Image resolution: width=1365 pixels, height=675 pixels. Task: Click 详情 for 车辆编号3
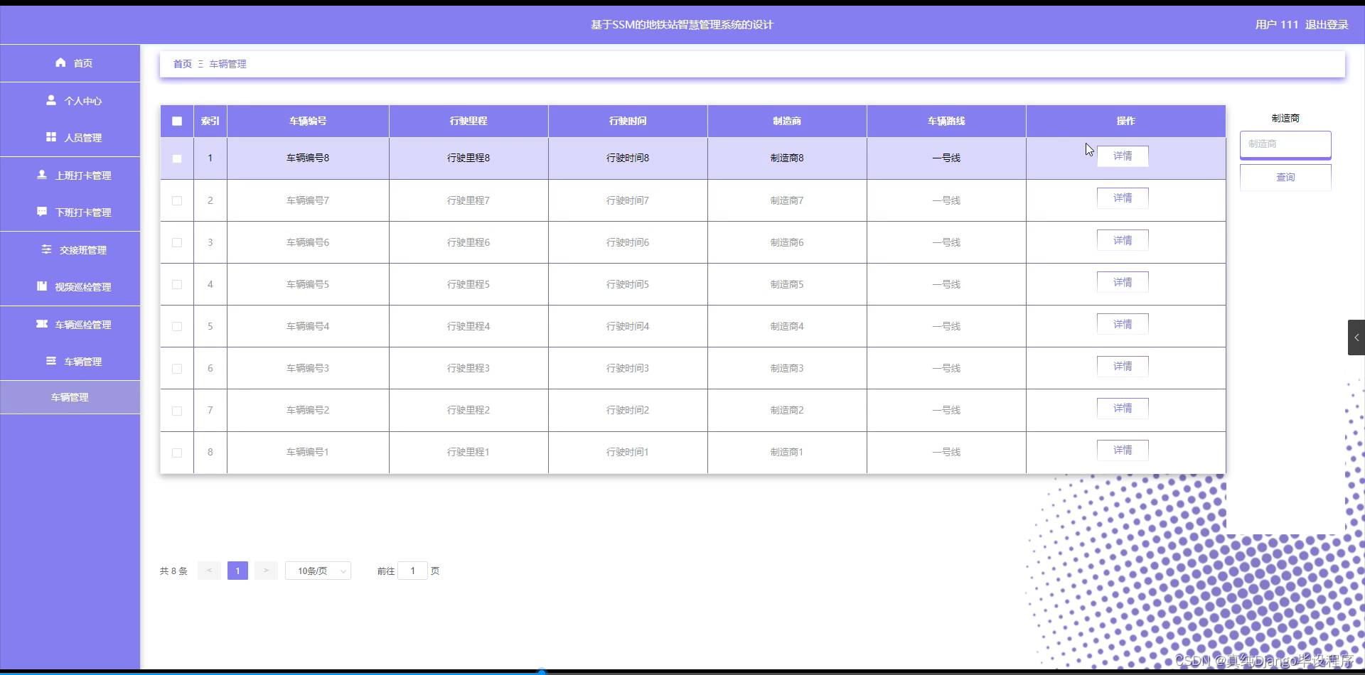point(1123,366)
